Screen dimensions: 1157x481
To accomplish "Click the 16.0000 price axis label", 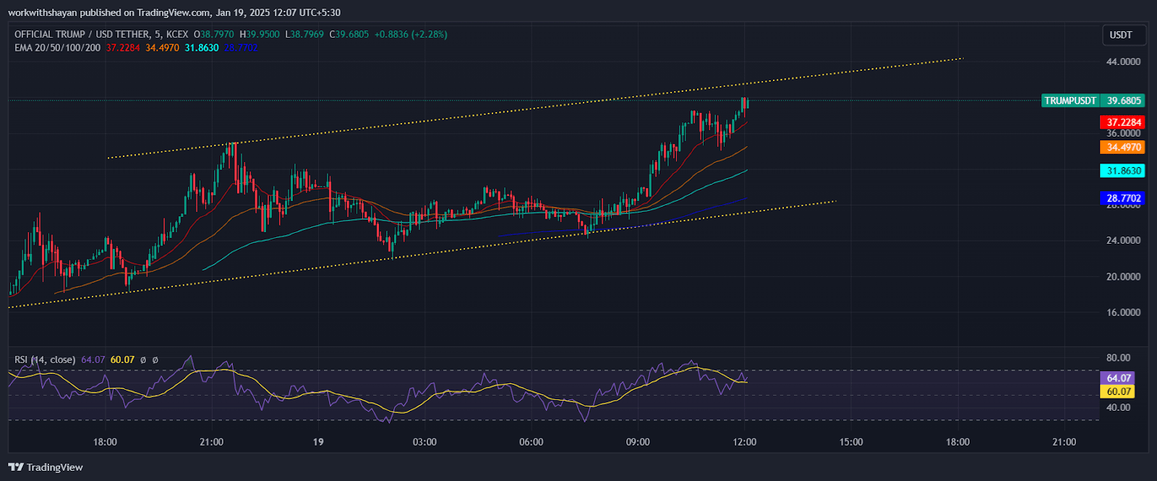I will tap(1123, 312).
